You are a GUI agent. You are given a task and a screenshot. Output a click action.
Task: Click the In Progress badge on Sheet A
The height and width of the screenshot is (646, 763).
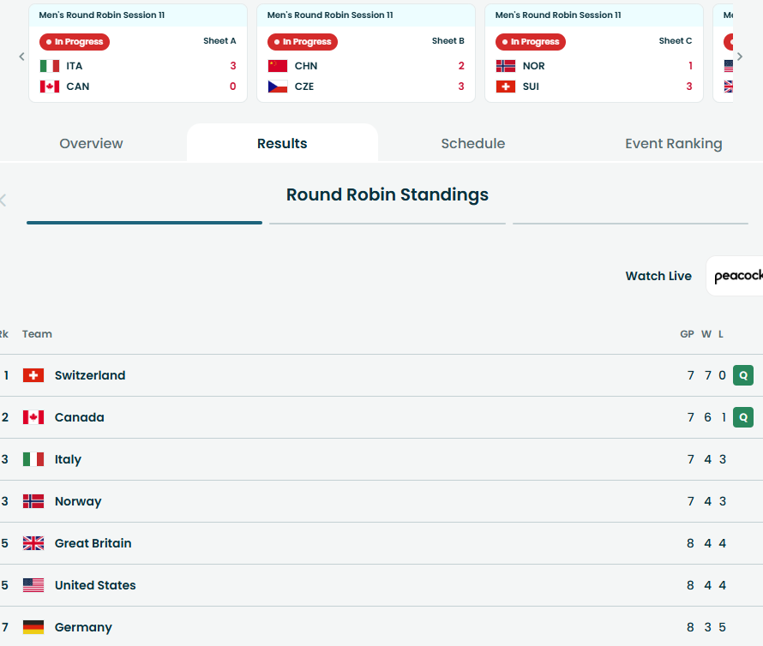[75, 42]
